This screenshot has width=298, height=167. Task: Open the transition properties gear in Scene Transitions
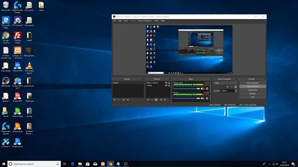click(x=236, y=87)
